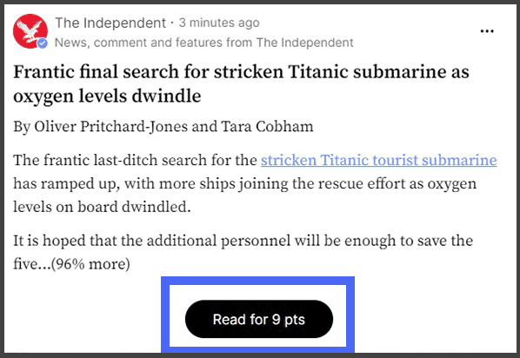Click dot separator between publisher and timestamp

[x=172, y=23]
